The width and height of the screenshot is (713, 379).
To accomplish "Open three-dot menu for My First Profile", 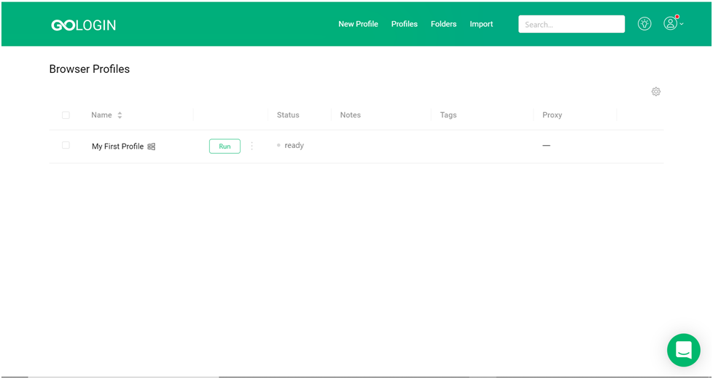I will pyautogui.click(x=252, y=146).
